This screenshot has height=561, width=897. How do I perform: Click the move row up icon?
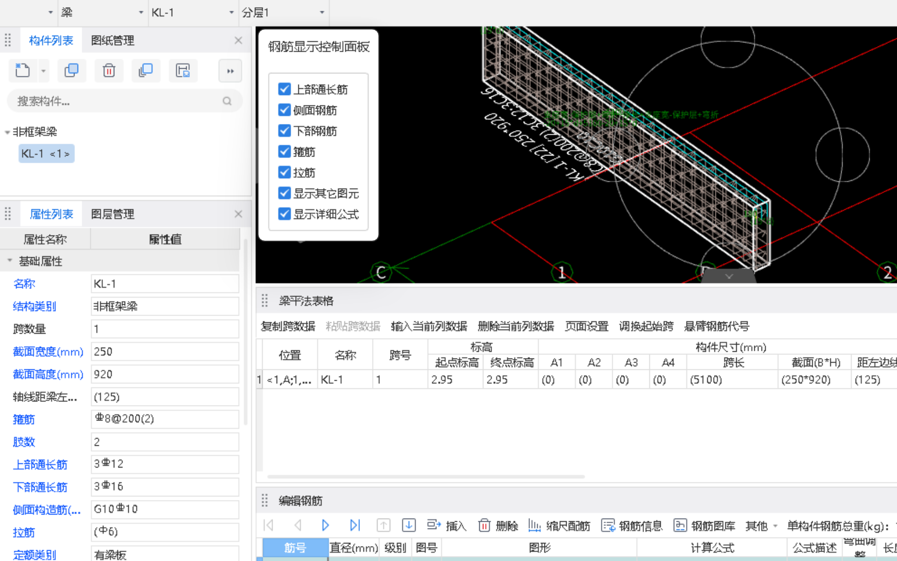pos(383,525)
